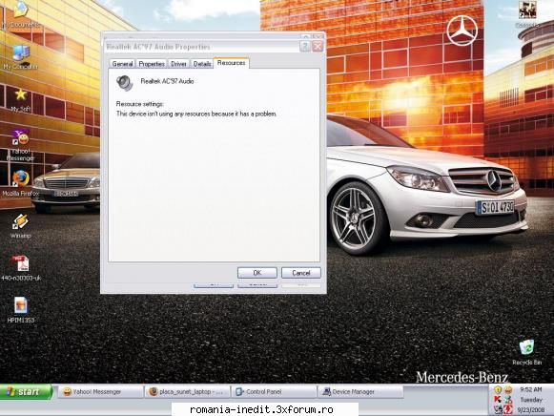The height and width of the screenshot is (416, 554).
Task: Close the Realtek AC'97 Audio Properties dialog
Action: click(x=318, y=47)
